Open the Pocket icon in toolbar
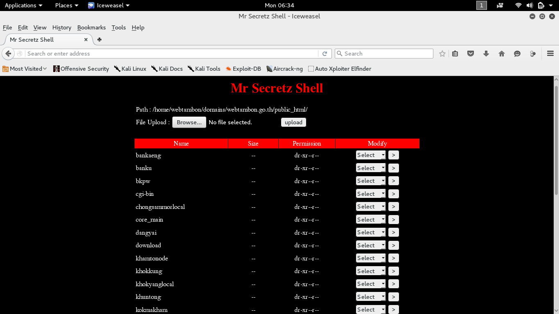This screenshot has width=559, height=314. point(471,54)
